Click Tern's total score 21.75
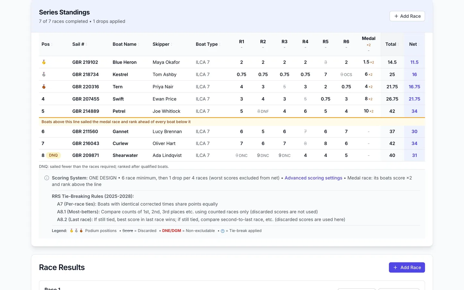Viewport: 464px width, 290px height. [392, 87]
